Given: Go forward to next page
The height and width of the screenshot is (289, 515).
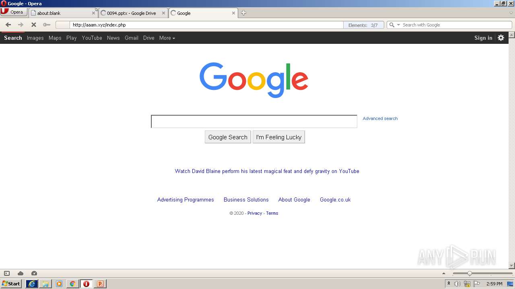Looking at the screenshot, I should pyautogui.click(x=21, y=25).
